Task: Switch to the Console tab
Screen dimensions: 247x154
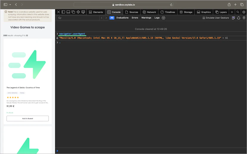Action: pyautogui.click(x=114, y=12)
